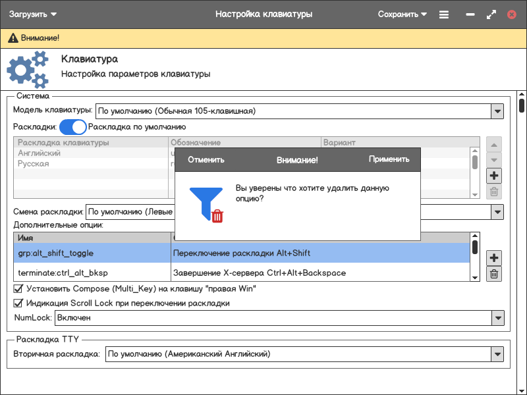Click the plus icon beside the layouts table
The width and height of the screenshot is (527, 395).
(x=494, y=176)
